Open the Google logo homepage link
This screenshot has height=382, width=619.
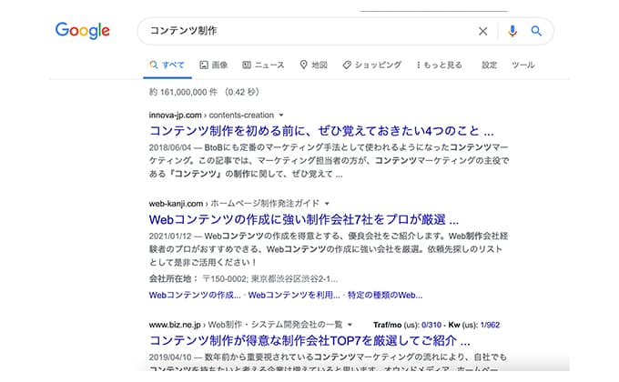tap(83, 30)
